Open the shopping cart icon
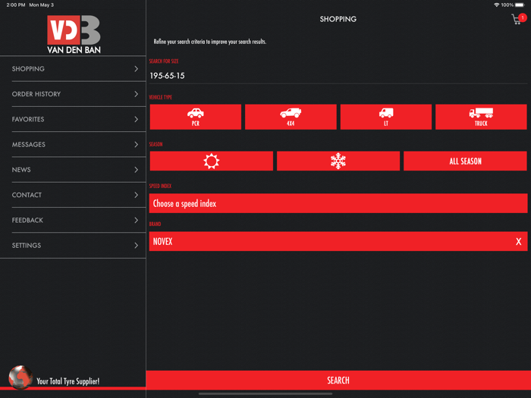This screenshot has width=531, height=398. pos(518,19)
